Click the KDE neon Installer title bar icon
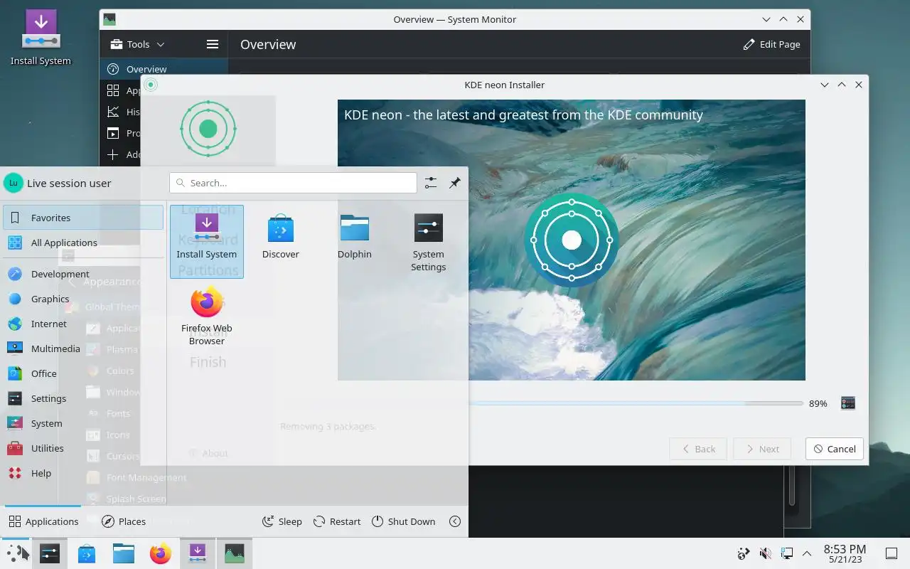The image size is (910, 569). (150, 85)
